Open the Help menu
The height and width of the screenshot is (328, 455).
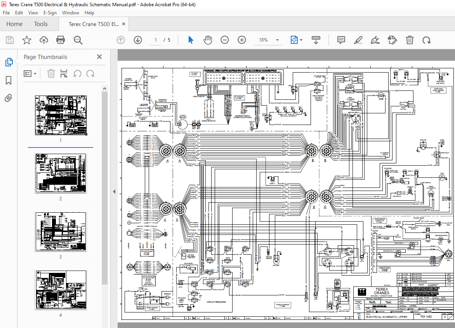click(89, 13)
